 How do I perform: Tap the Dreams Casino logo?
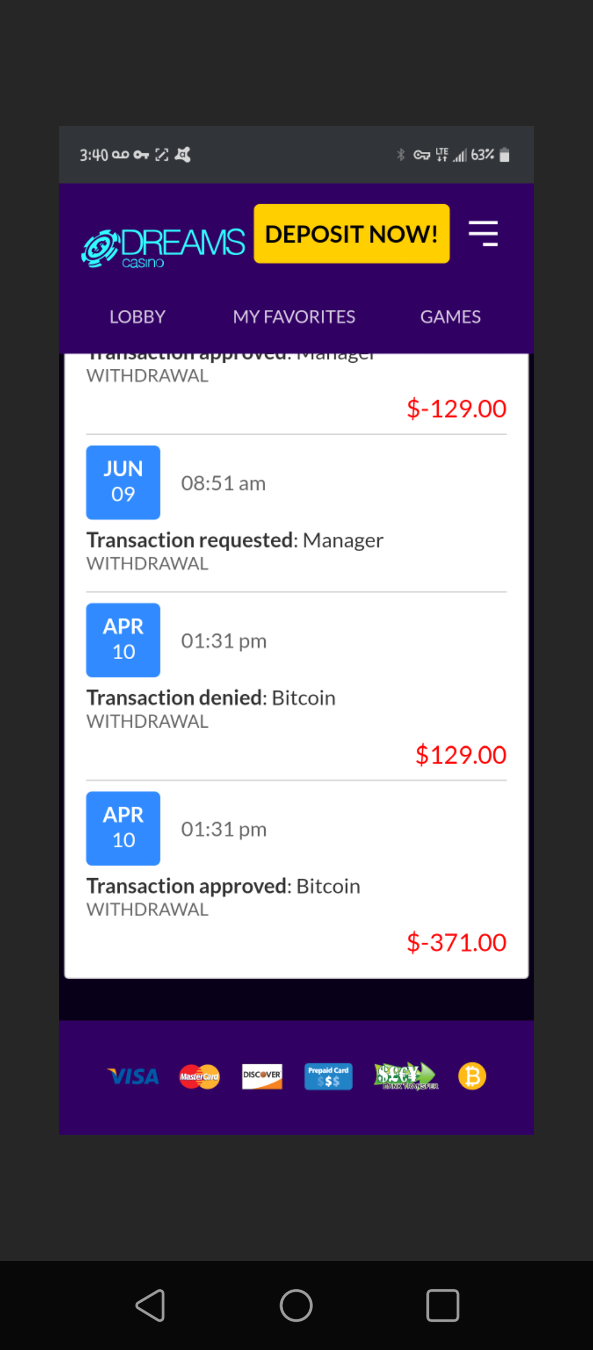pyautogui.click(x=163, y=247)
